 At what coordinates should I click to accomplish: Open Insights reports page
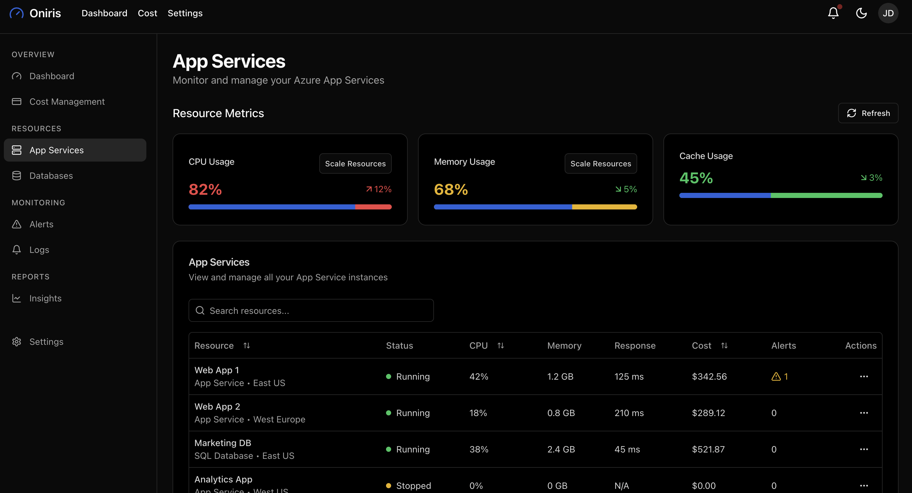[x=45, y=298]
